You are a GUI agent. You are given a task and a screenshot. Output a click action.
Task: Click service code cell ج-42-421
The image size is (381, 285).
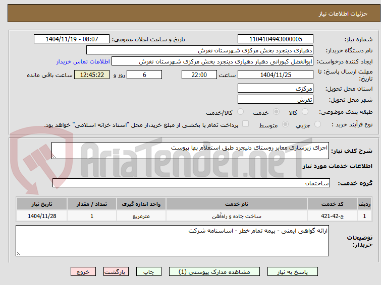click(x=332, y=216)
